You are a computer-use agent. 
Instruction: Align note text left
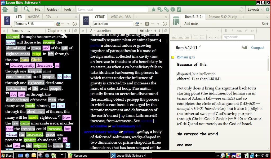[174, 37]
